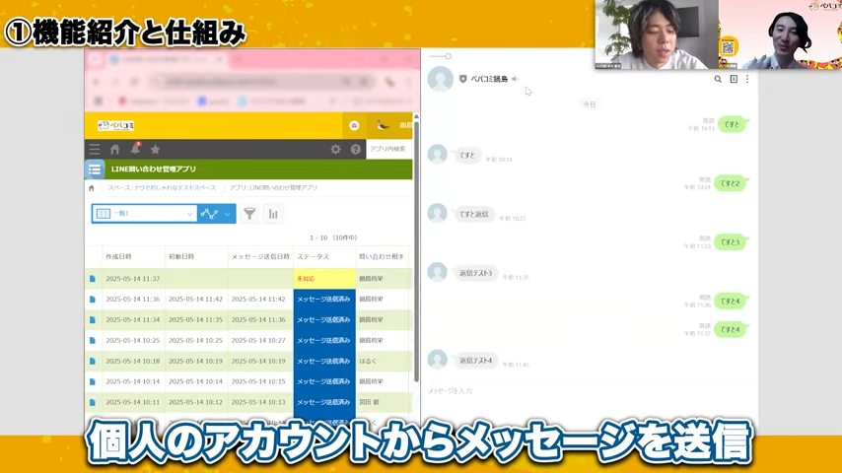The height and width of the screenshot is (473, 842).
Task: Click the てすと4 bubble sent at 11:36
Action: click(x=731, y=302)
